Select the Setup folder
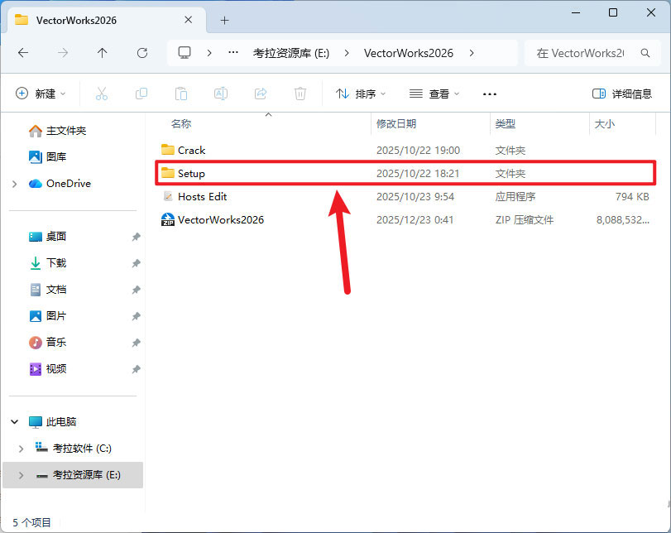The image size is (671, 533). point(405,173)
